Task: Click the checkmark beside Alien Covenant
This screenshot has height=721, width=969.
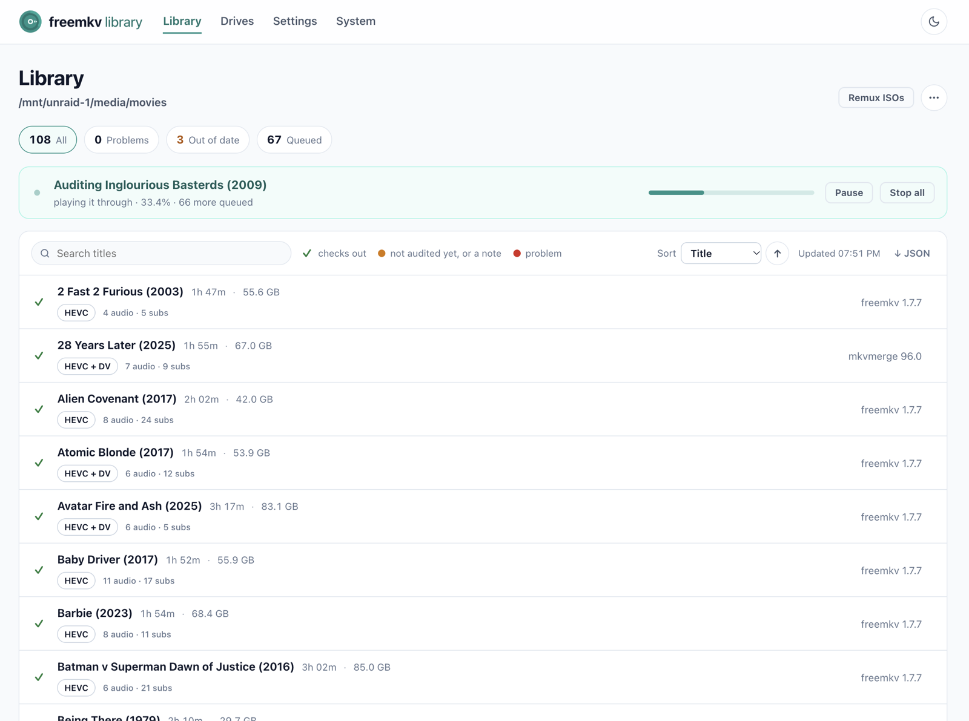Action: [39, 409]
